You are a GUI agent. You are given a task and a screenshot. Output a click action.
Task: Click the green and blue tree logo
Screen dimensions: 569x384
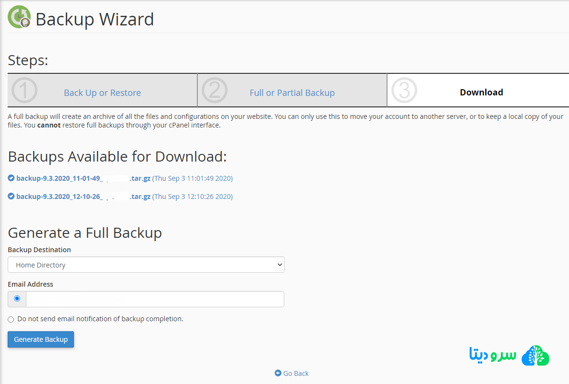click(535, 355)
